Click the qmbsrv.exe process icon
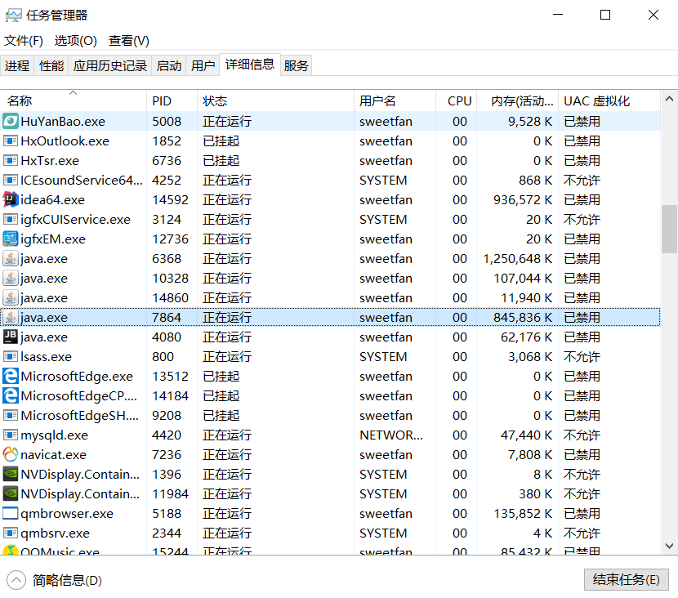This screenshot has height=598, width=678. point(11,533)
